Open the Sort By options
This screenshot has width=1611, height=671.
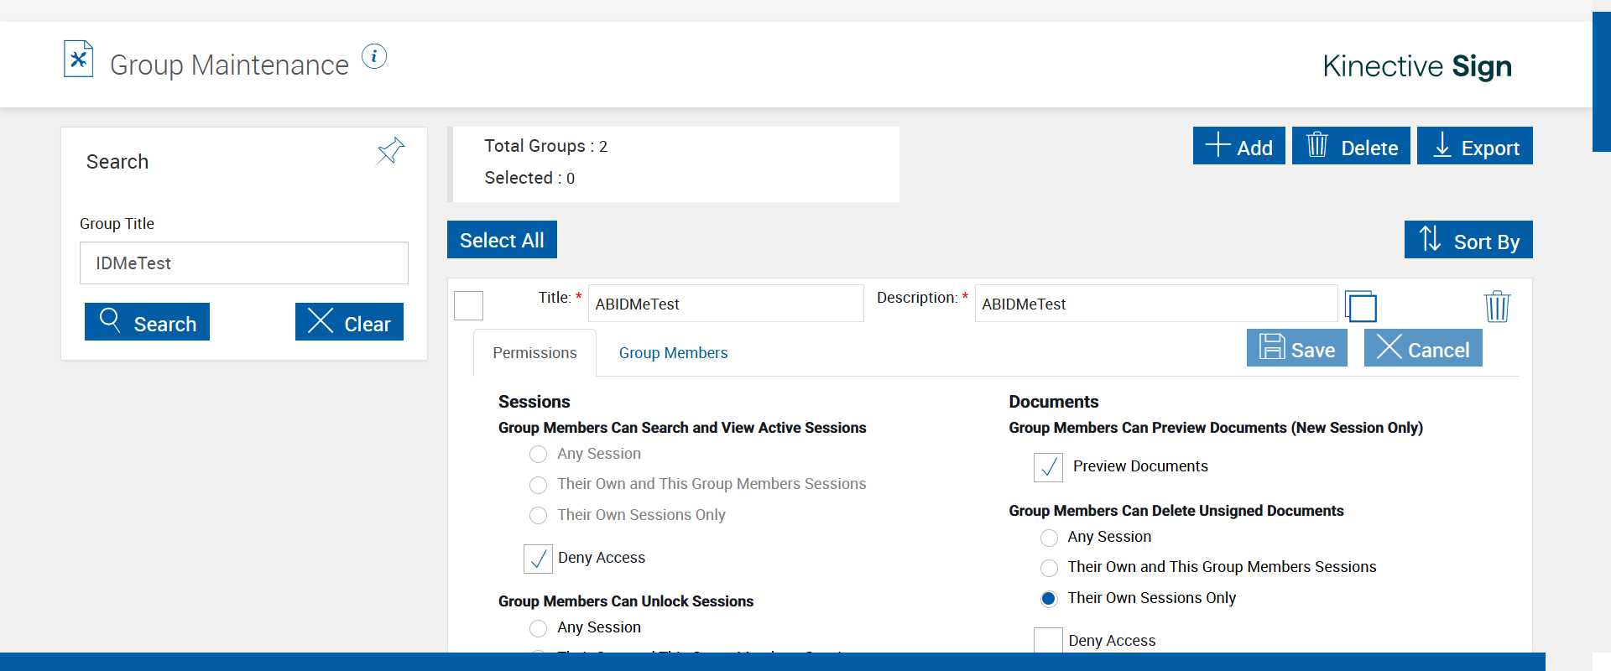click(1468, 240)
